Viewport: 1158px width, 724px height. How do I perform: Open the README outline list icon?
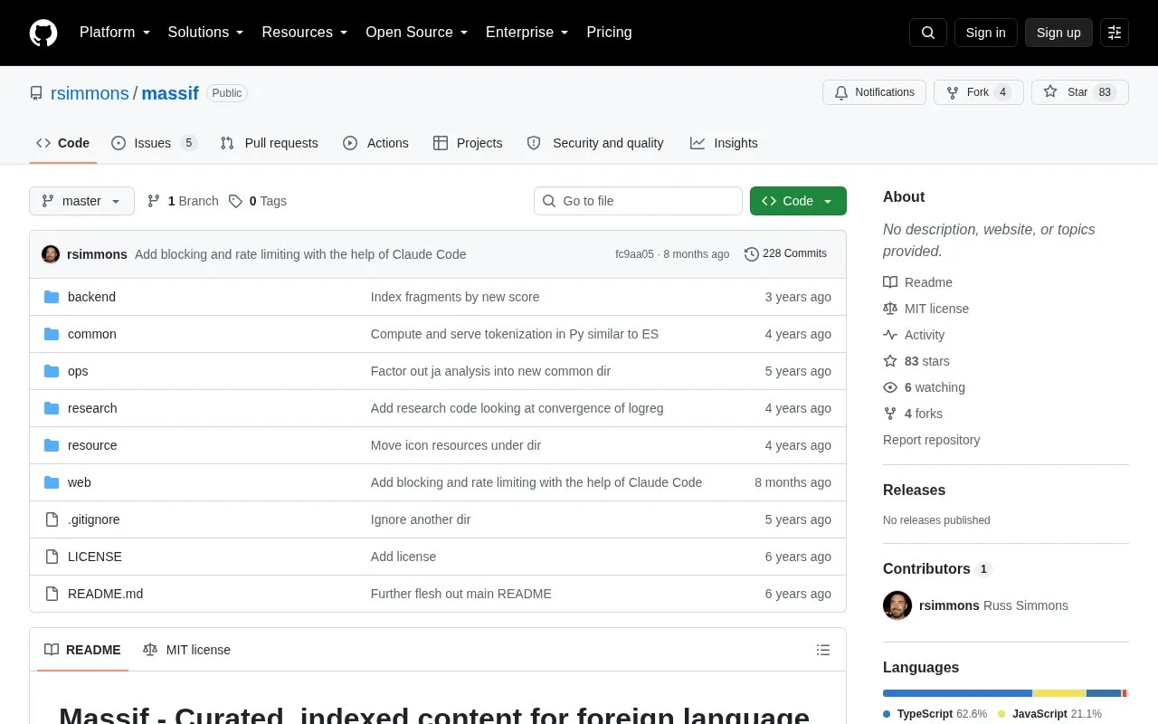click(x=823, y=650)
